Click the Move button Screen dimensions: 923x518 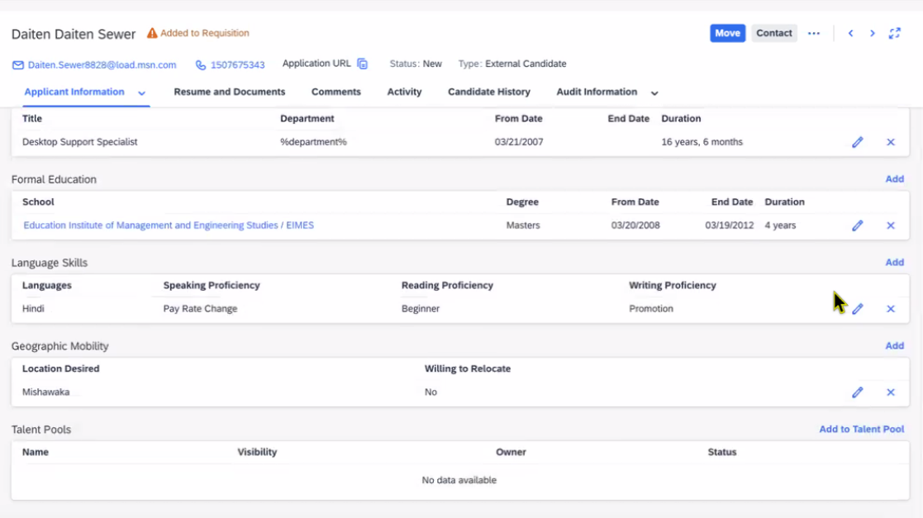click(727, 33)
